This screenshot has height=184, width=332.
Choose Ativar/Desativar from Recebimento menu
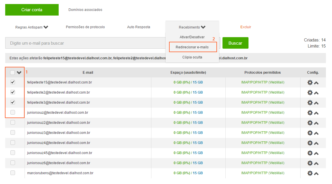pos(192,37)
